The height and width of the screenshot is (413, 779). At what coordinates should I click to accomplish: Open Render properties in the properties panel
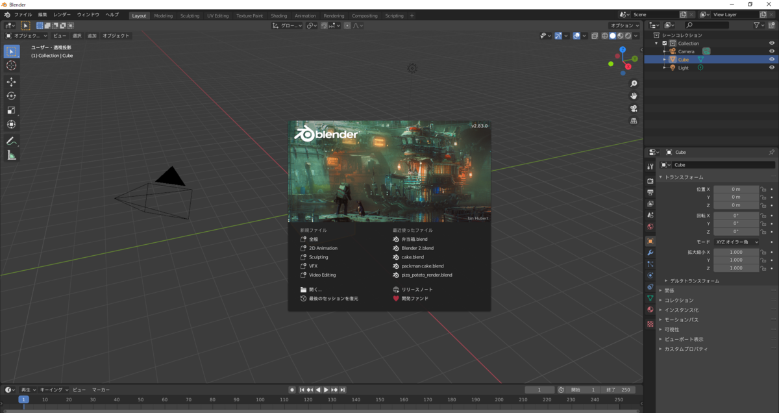pos(649,180)
